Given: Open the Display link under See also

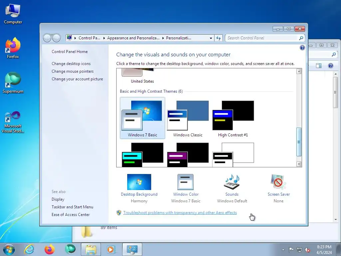Looking at the screenshot, I should click(58, 199).
